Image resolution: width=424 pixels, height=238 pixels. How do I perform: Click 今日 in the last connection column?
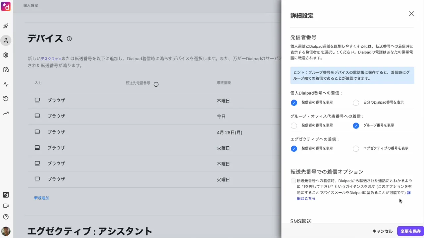point(221,117)
